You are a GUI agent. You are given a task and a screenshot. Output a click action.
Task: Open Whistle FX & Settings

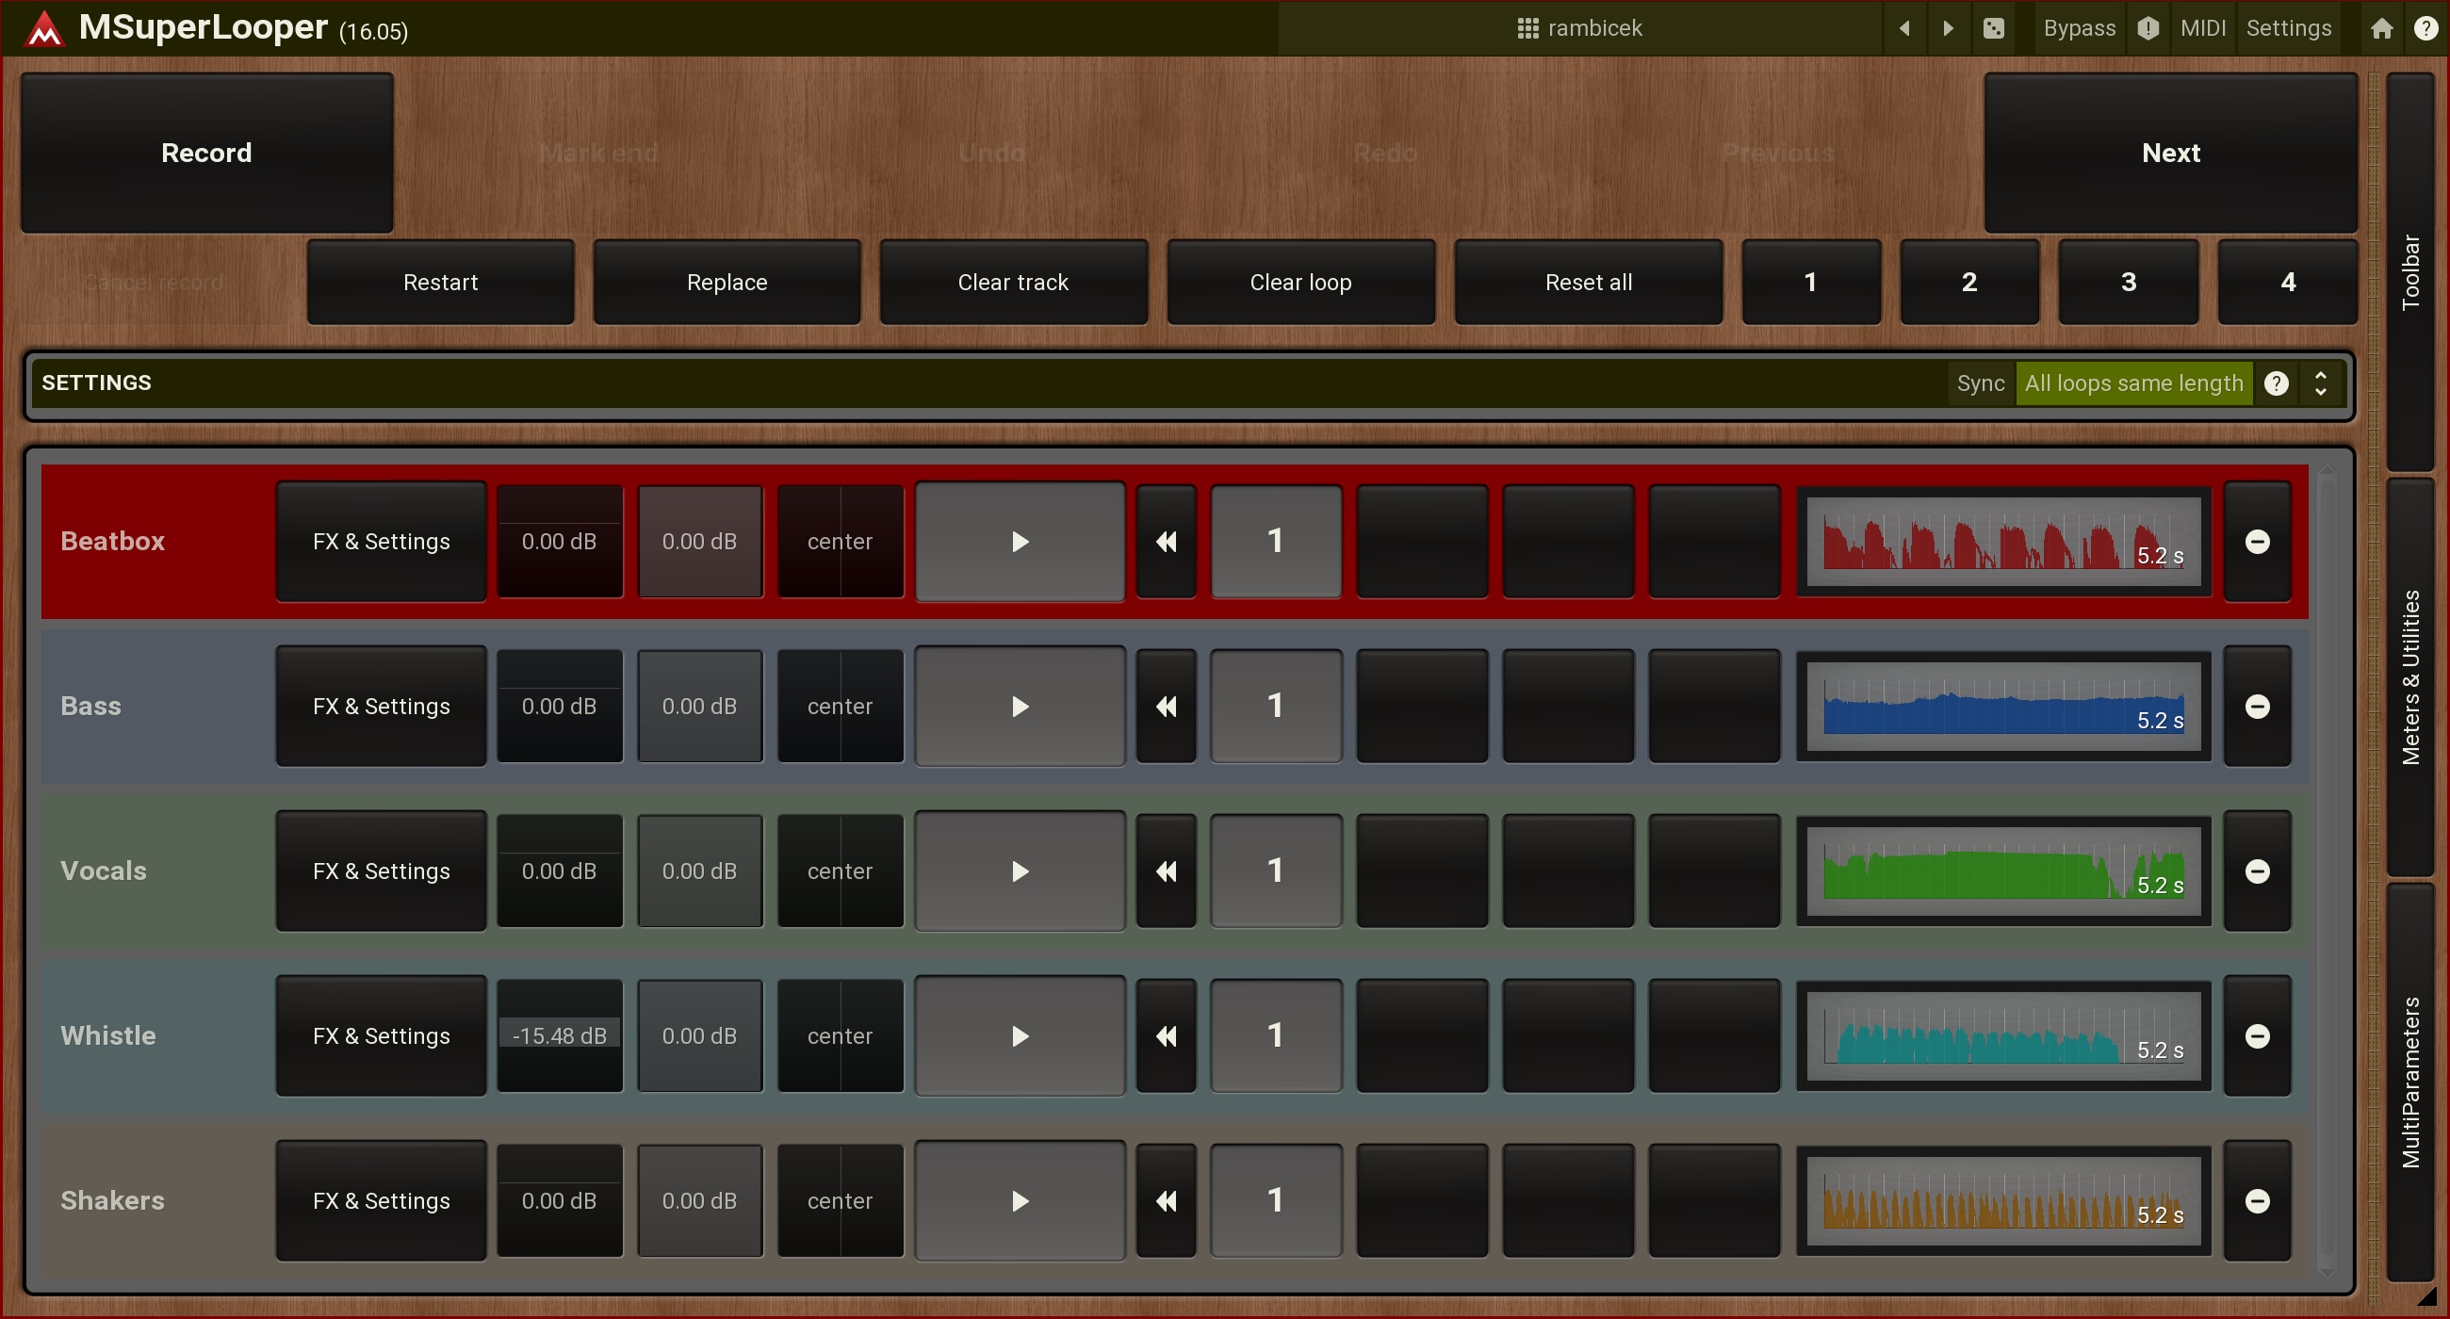(382, 1035)
